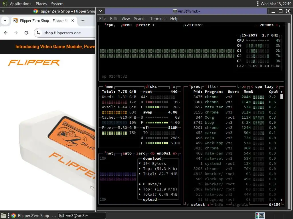The width and height of the screenshot is (293, 219).
Task: Toggle the btop proc box
Action: point(195,87)
